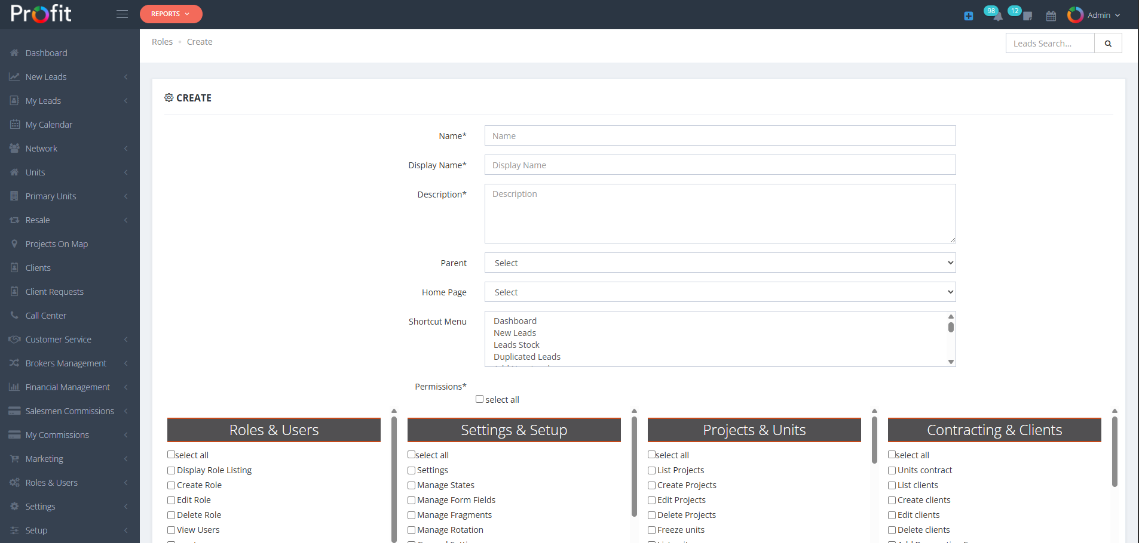Image resolution: width=1139 pixels, height=543 pixels.
Task: Open the REPORTS menu
Action: click(171, 13)
